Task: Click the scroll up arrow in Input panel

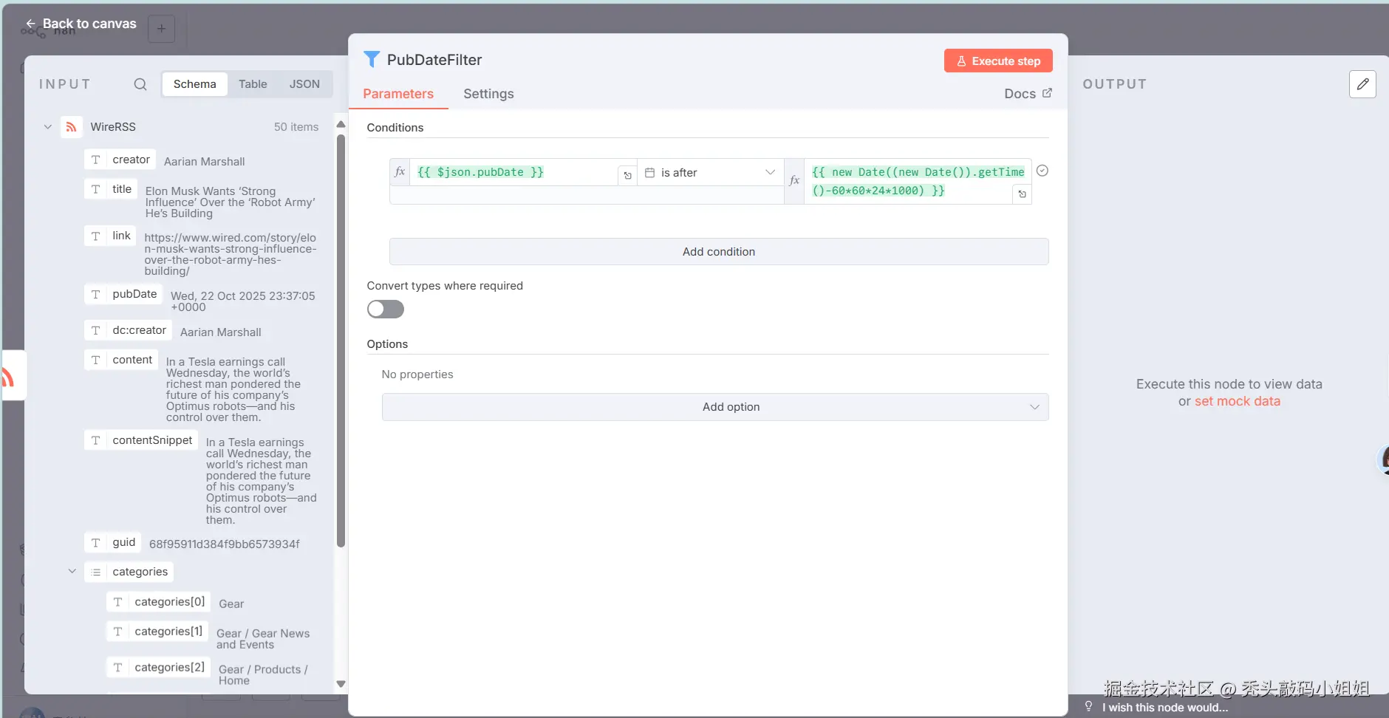Action: 341,124
